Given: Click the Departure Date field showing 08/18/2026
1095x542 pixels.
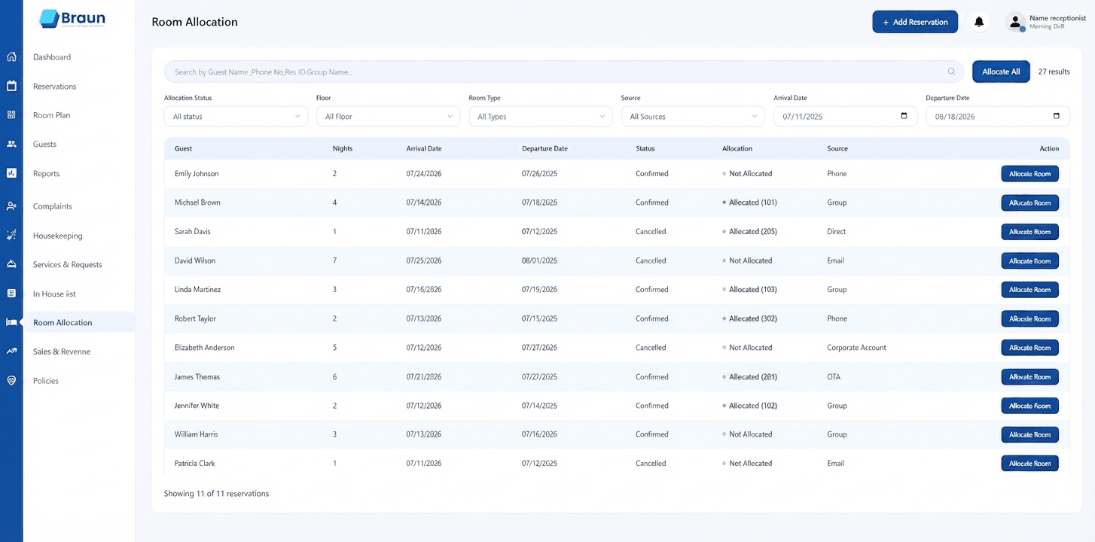Looking at the screenshot, I should (998, 117).
